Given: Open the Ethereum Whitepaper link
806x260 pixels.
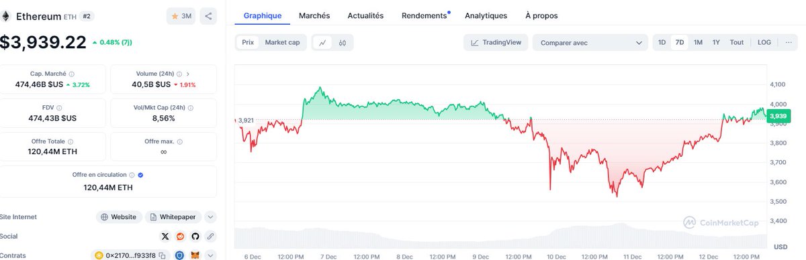Looking at the screenshot, I should pyautogui.click(x=173, y=217).
